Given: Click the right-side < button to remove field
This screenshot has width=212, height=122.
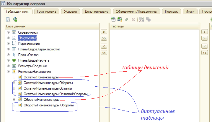Looking at the screenshot, I should (204, 46).
